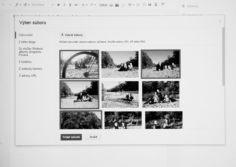
Task: Select middle row right seated family thumbnail
Action: pos(161,94)
